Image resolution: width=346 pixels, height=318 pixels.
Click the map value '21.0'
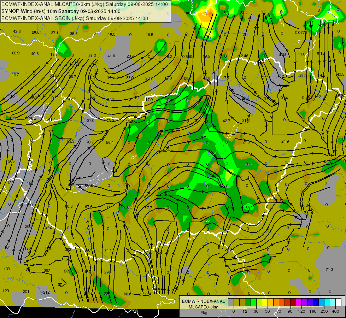pyautogui.click(x=246, y=142)
